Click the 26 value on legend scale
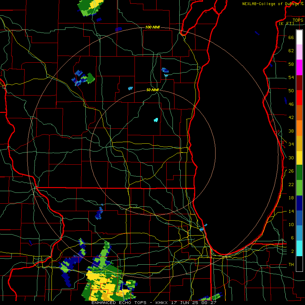The width and height of the screenshot is (305, 305). 291,171
